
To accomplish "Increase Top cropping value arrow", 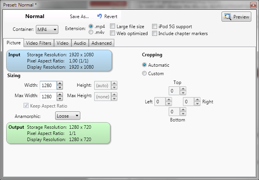I will point(183,89).
